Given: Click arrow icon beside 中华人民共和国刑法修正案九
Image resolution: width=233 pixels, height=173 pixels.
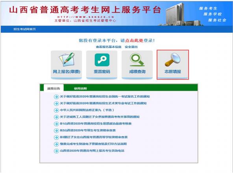Looking at the screenshot, I should click(x=56, y=110).
